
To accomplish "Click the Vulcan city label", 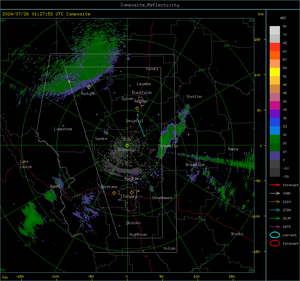I will tap(170, 248).
